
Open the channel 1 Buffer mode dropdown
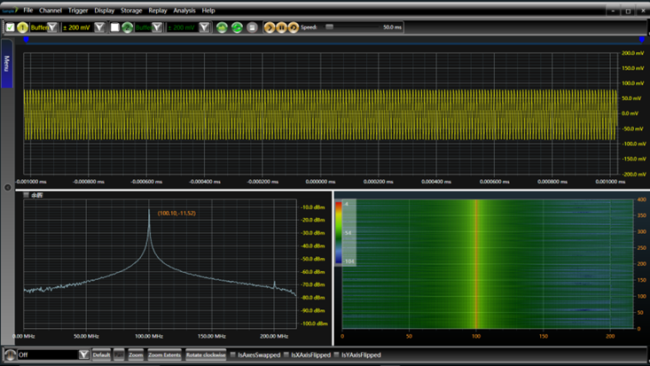click(x=52, y=27)
